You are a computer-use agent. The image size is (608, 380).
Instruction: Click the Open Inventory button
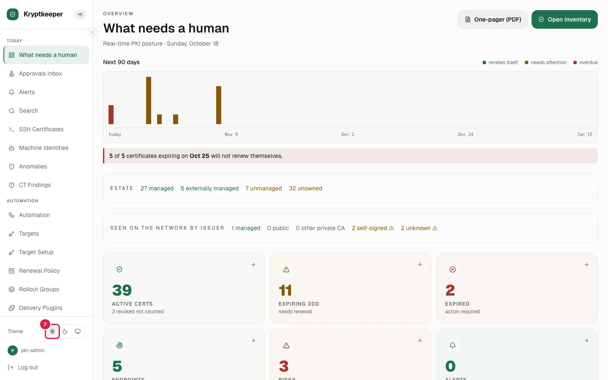tap(565, 19)
